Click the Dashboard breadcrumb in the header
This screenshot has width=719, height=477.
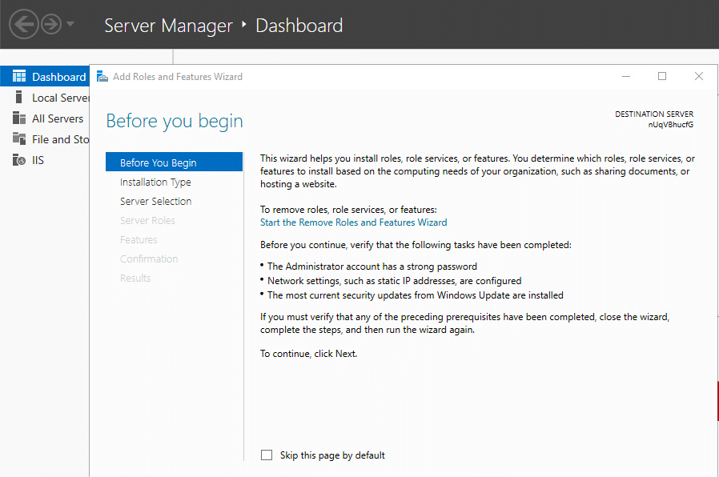coord(299,26)
